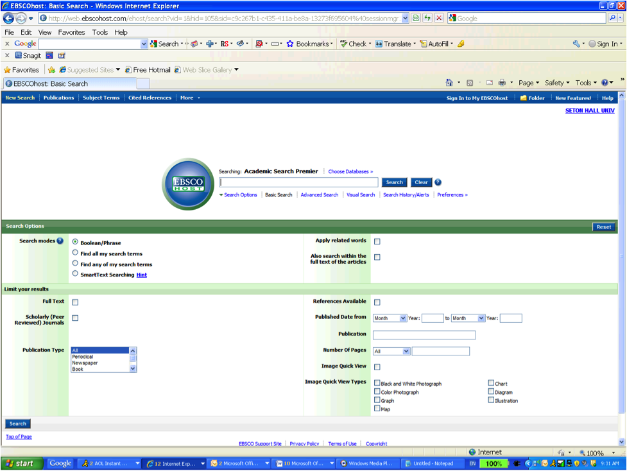Go back with the browser Back arrow
Screen dimensions: 627x471
[x=8, y=19]
